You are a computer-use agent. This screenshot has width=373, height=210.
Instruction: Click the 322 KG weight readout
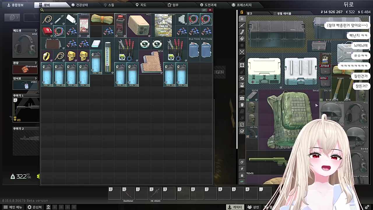[21, 176]
